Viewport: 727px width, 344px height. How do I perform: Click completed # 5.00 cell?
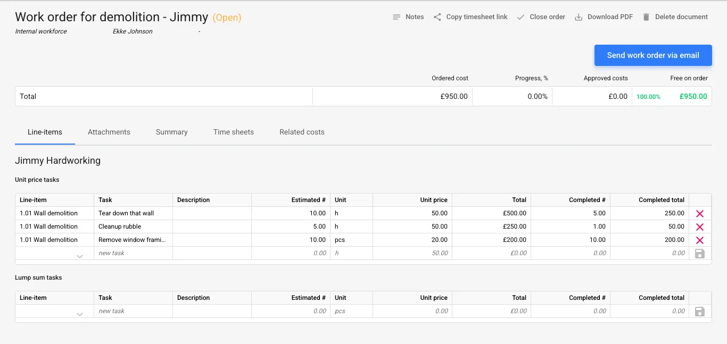(571, 213)
